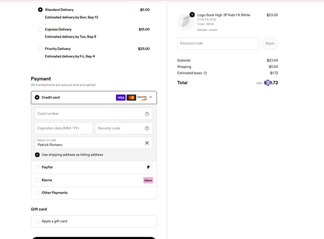Screen dimensions: 324x239
Task: Click Name on card field with Patrick Romero
Action: [94, 142]
